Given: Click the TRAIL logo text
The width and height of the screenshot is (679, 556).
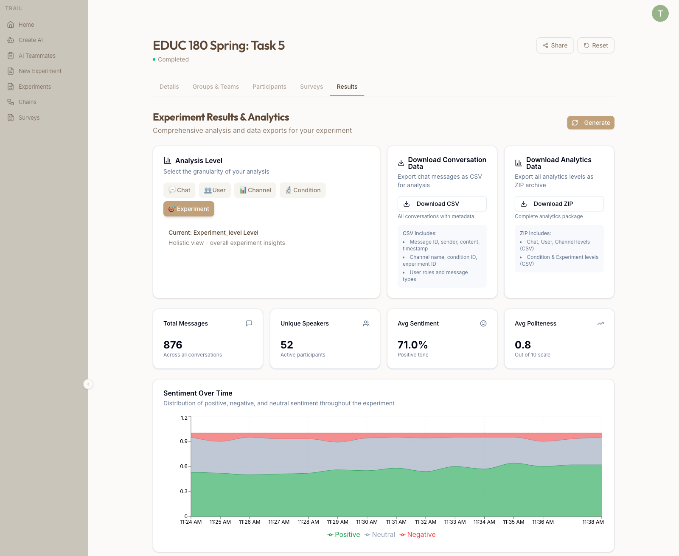Looking at the screenshot, I should (14, 8).
